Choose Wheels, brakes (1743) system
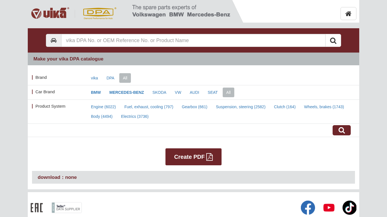The image size is (387, 217). (x=324, y=107)
